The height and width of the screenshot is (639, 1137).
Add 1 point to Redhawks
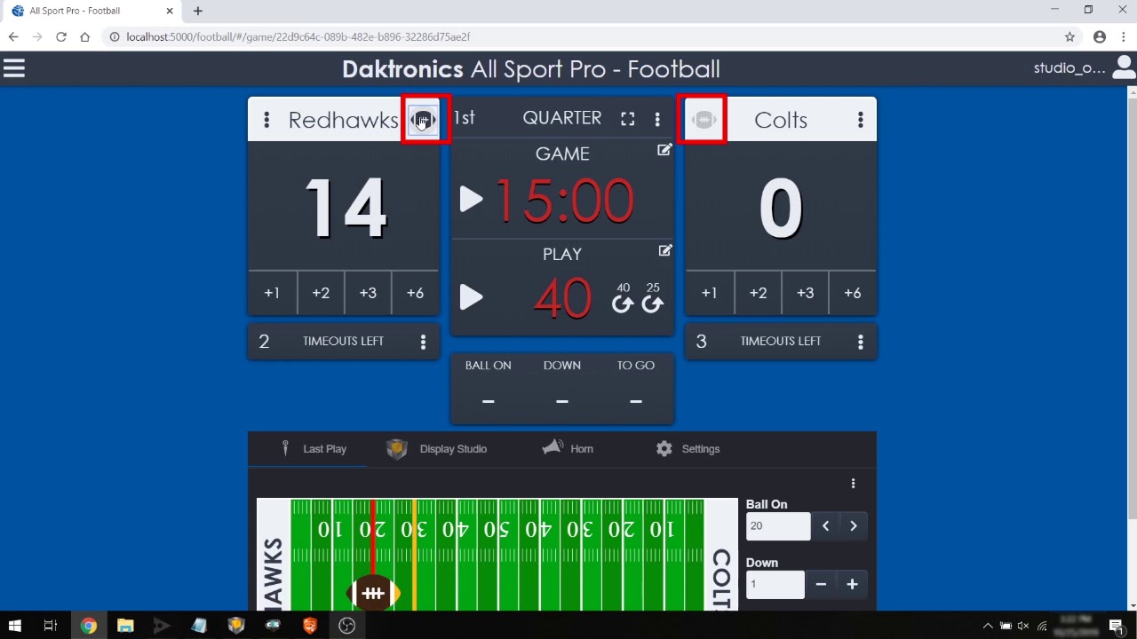[x=272, y=293]
